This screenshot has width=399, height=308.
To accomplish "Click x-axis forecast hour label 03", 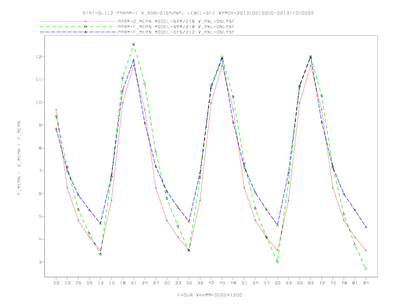I will pyautogui.click(x=67, y=283).
